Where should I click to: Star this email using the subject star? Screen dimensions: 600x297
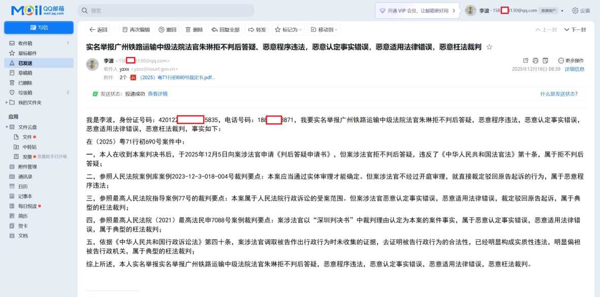click(489, 46)
